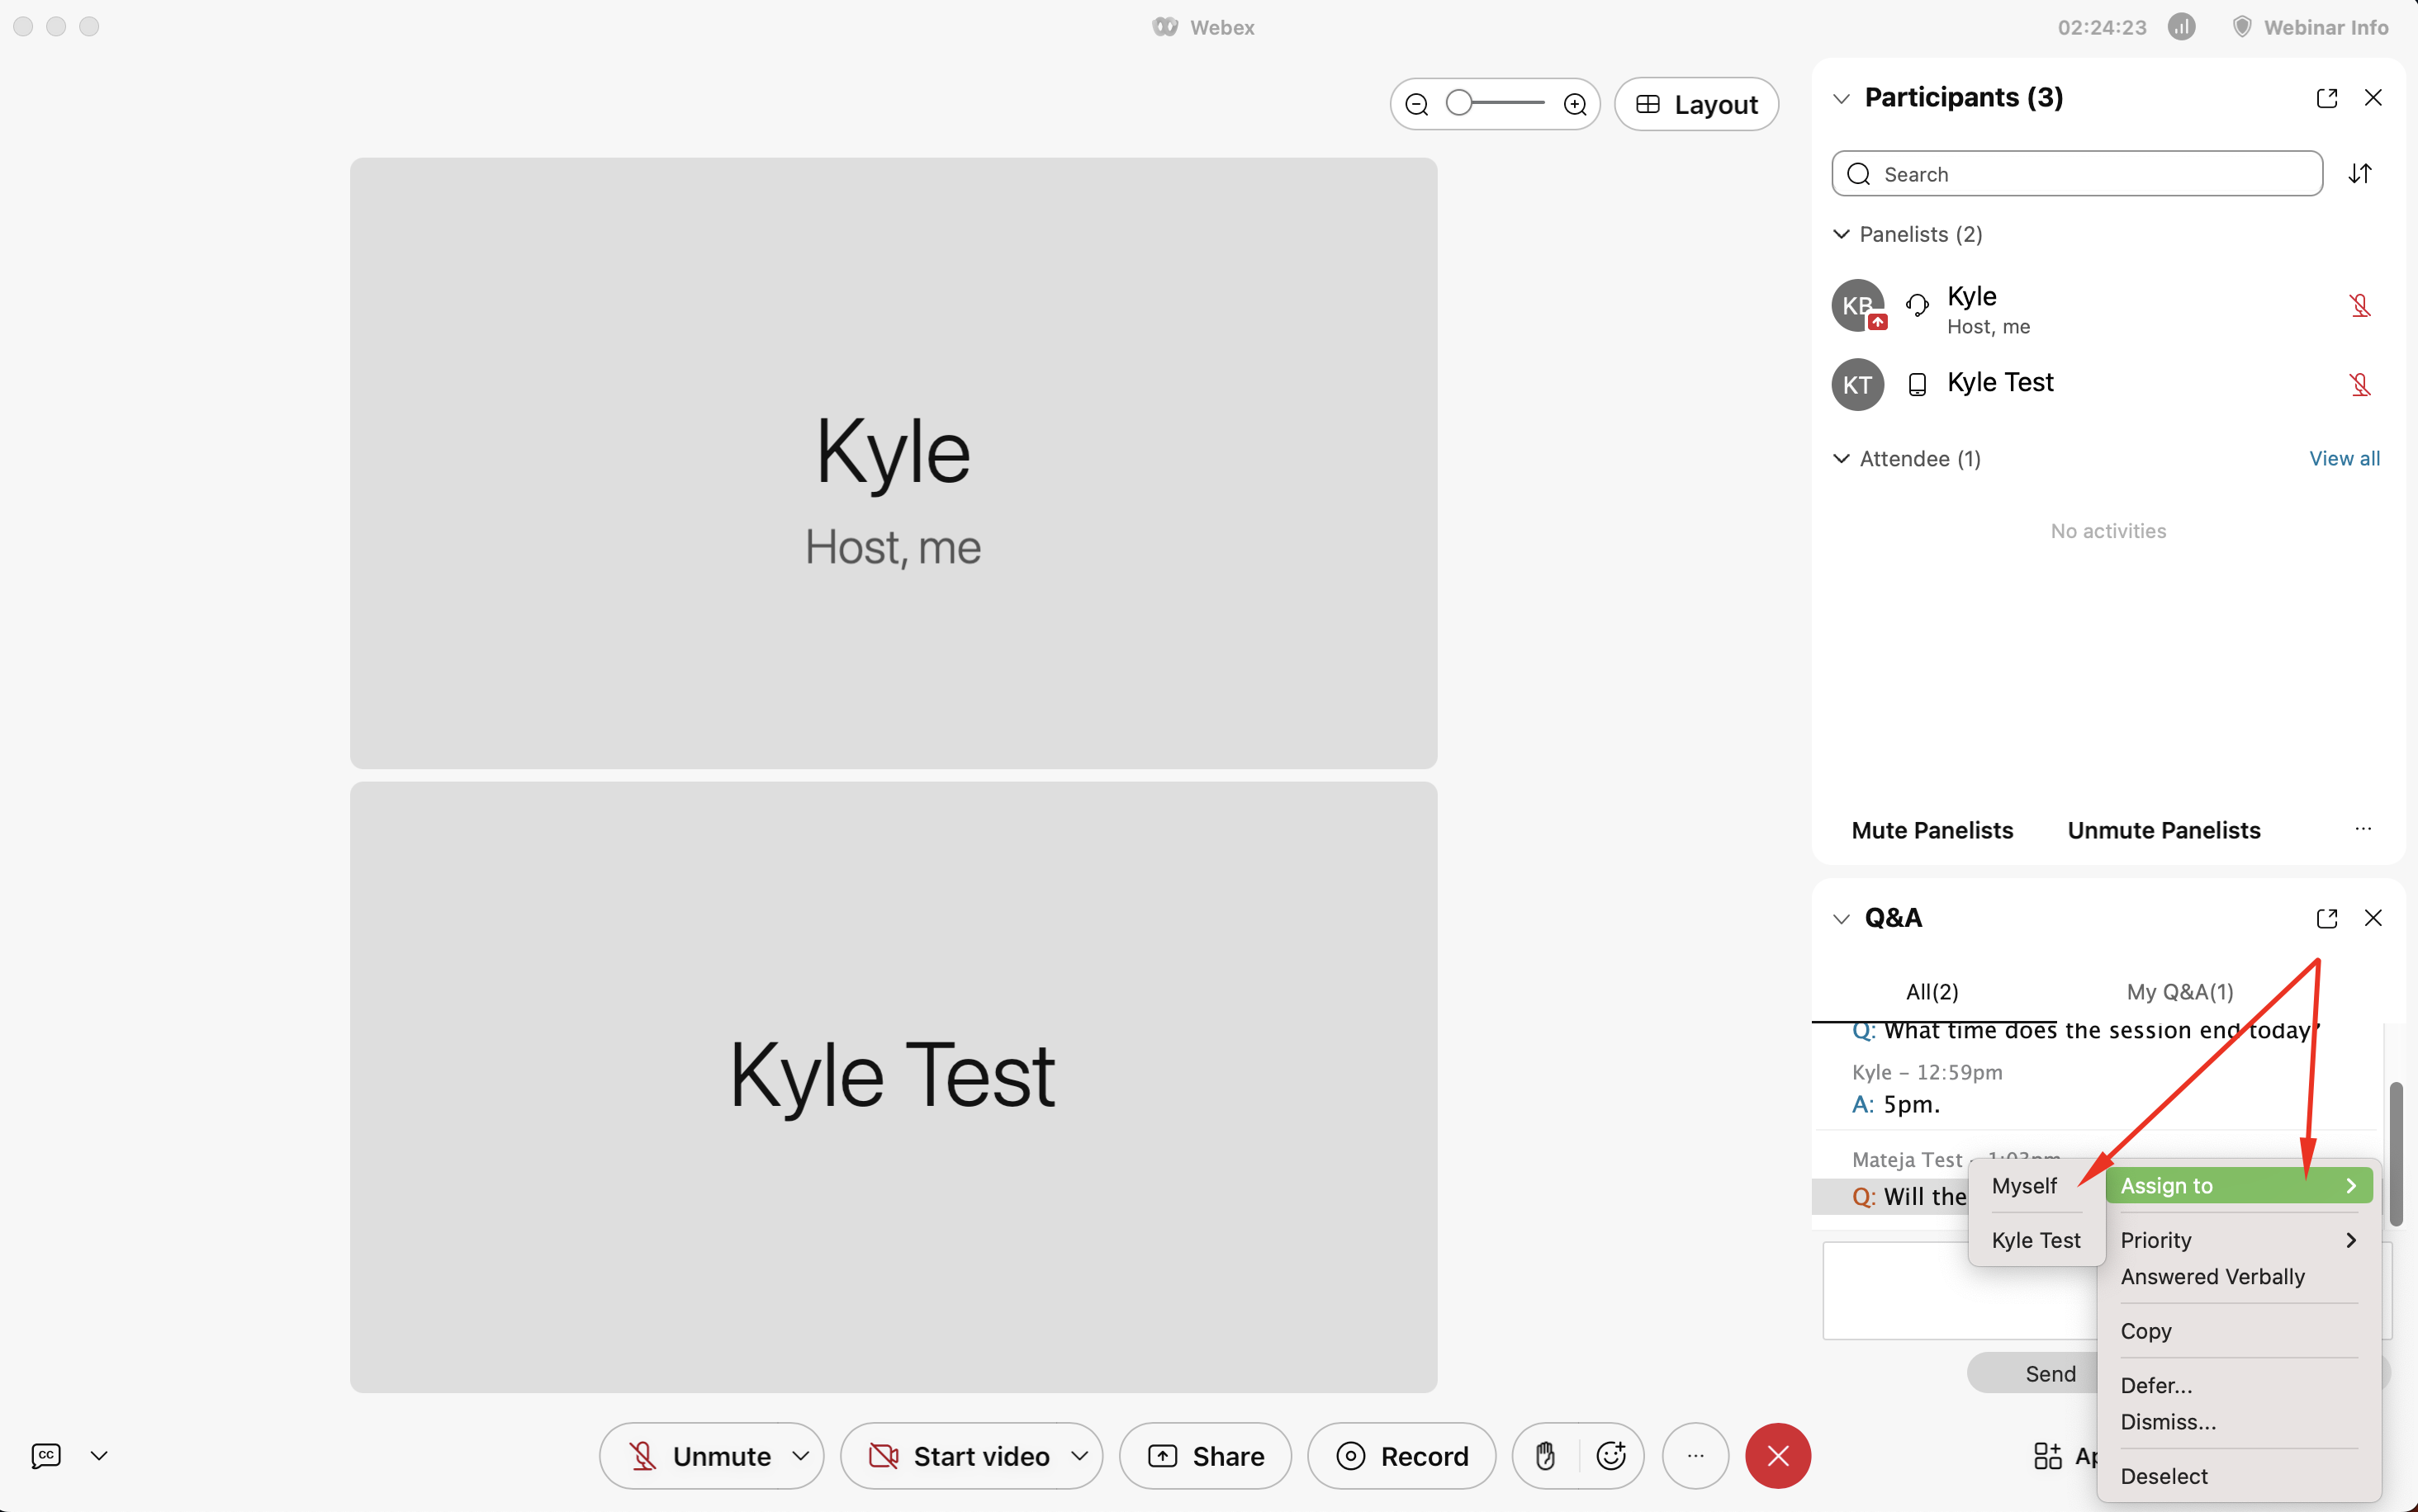The image size is (2418, 1512).
Task: Choose Answered Verbally from context menu
Action: point(2212,1277)
